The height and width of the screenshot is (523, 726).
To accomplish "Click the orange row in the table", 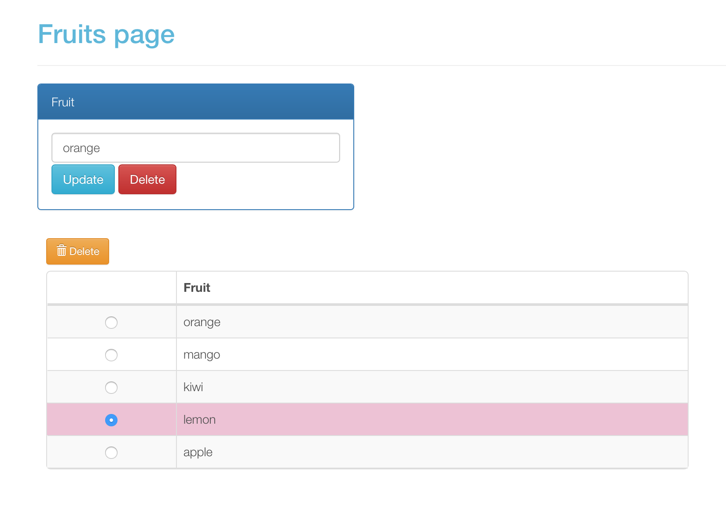I will (x=308, y=322).
